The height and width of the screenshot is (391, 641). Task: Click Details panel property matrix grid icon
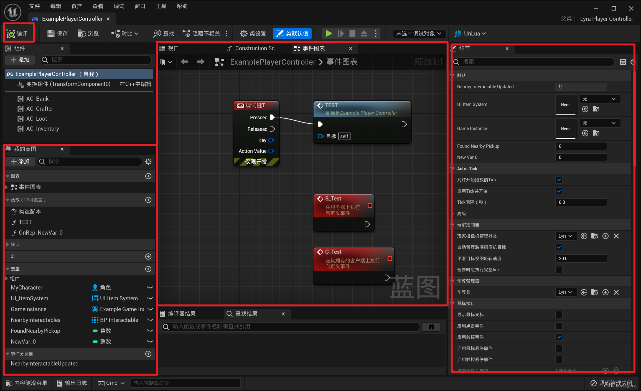pyautogui.click(x=623, y=62)
